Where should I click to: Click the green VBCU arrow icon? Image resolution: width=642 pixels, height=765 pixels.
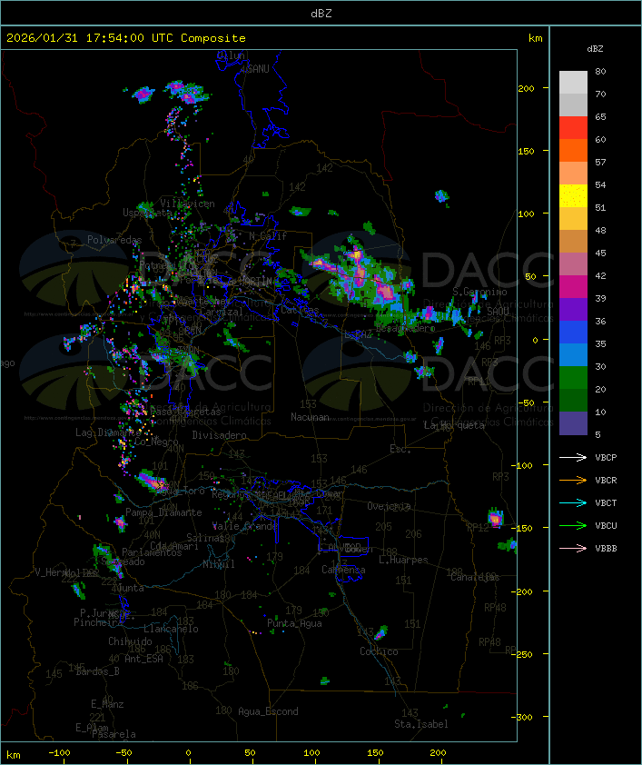(x=573, y=525)
